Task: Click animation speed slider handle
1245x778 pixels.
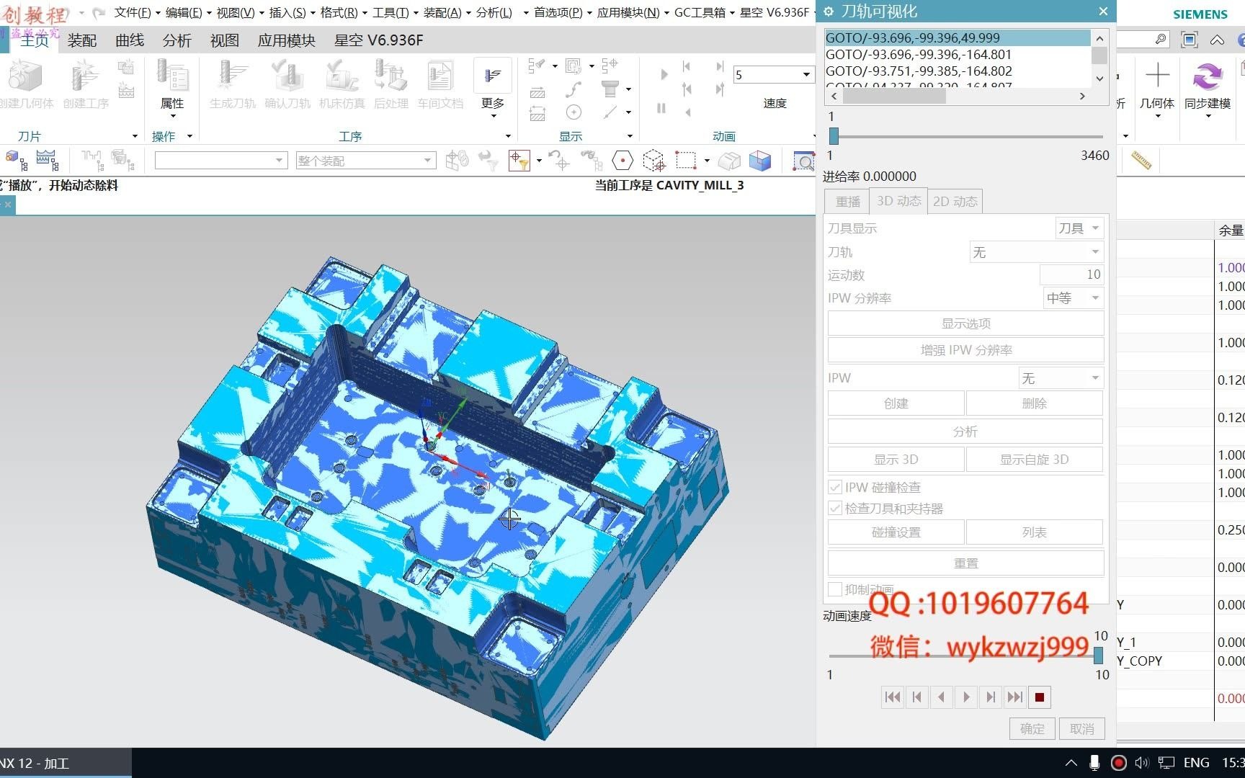Action: [1098, 656]
